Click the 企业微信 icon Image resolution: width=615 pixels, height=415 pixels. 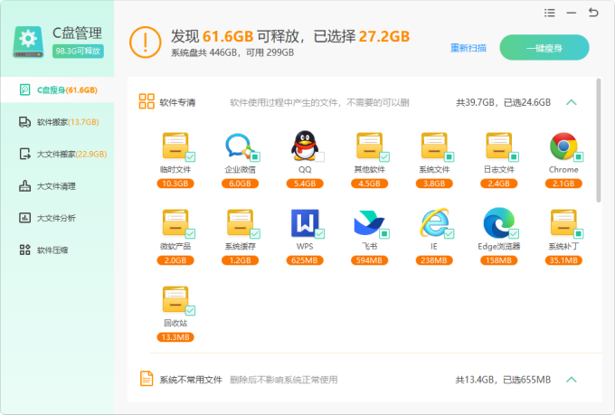239,146
